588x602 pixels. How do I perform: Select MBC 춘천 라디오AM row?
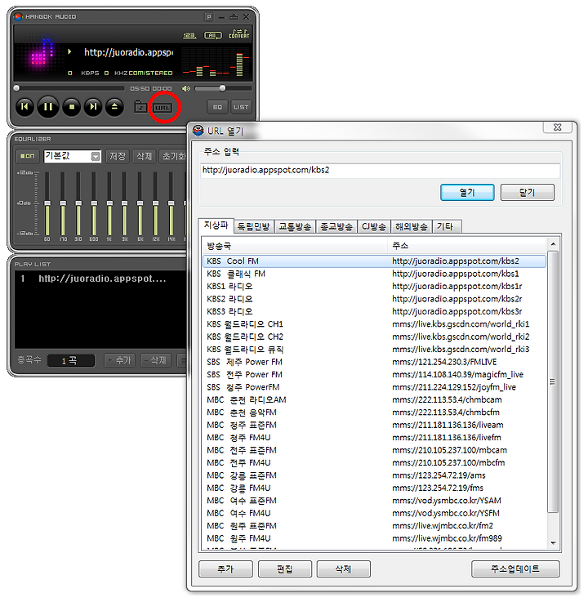[x=374, y=399]
